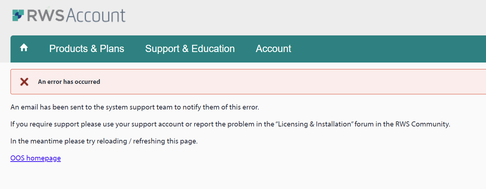
Task: Click the home icon in navigation bar
Action: [24, 48]
